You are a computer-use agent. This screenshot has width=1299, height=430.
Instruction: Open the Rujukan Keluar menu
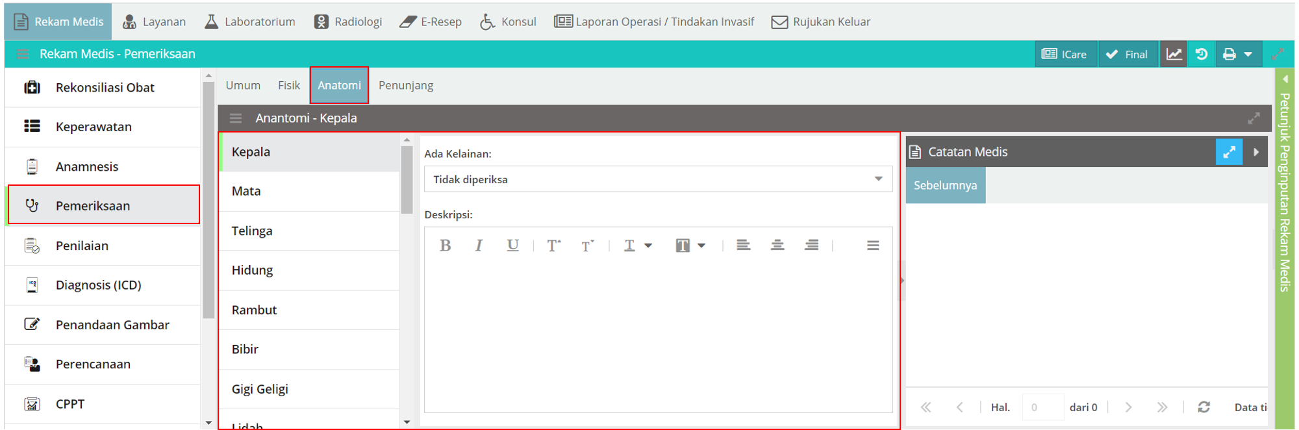821,21
